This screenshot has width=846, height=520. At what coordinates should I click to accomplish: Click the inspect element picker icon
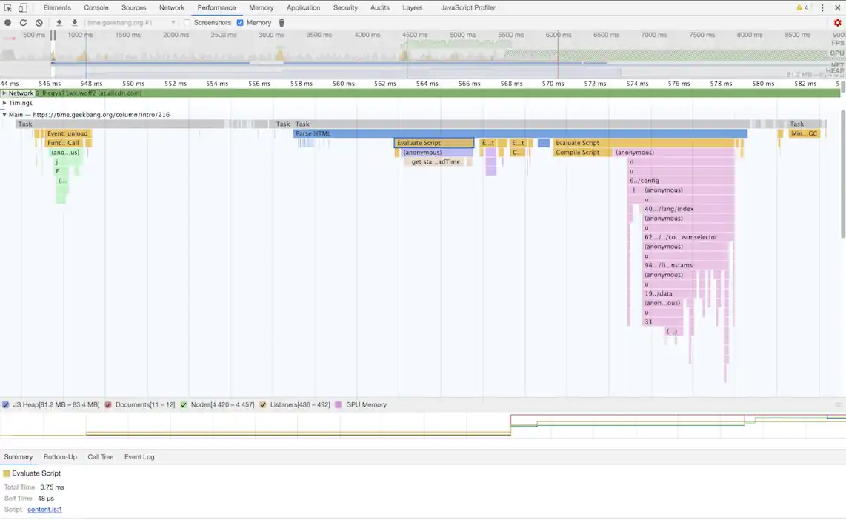click(x=8, y=8)
